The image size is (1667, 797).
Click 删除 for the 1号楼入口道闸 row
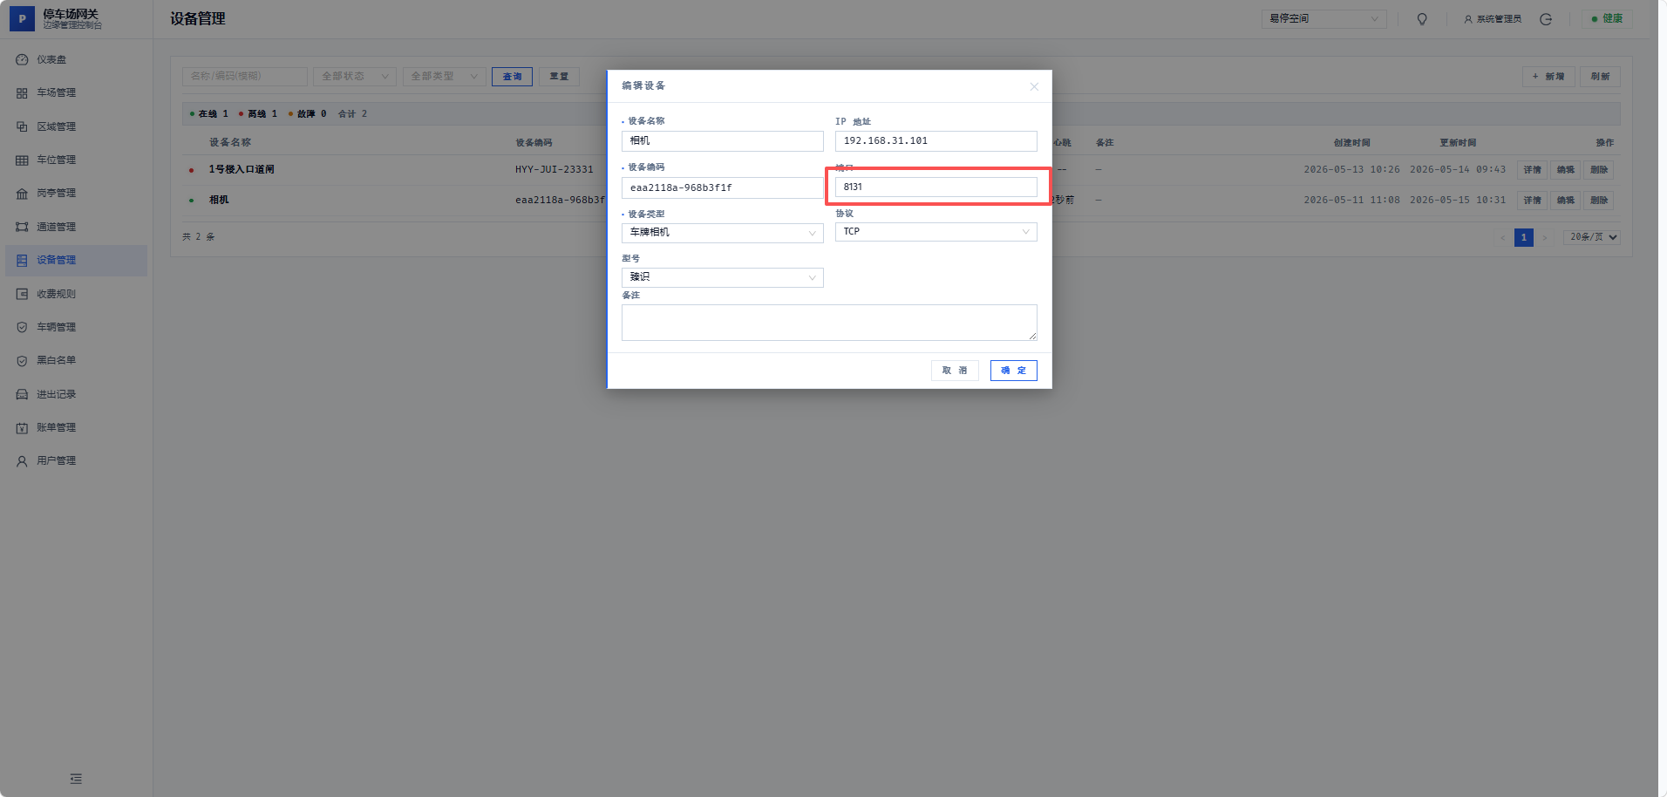coord(1599,170)
